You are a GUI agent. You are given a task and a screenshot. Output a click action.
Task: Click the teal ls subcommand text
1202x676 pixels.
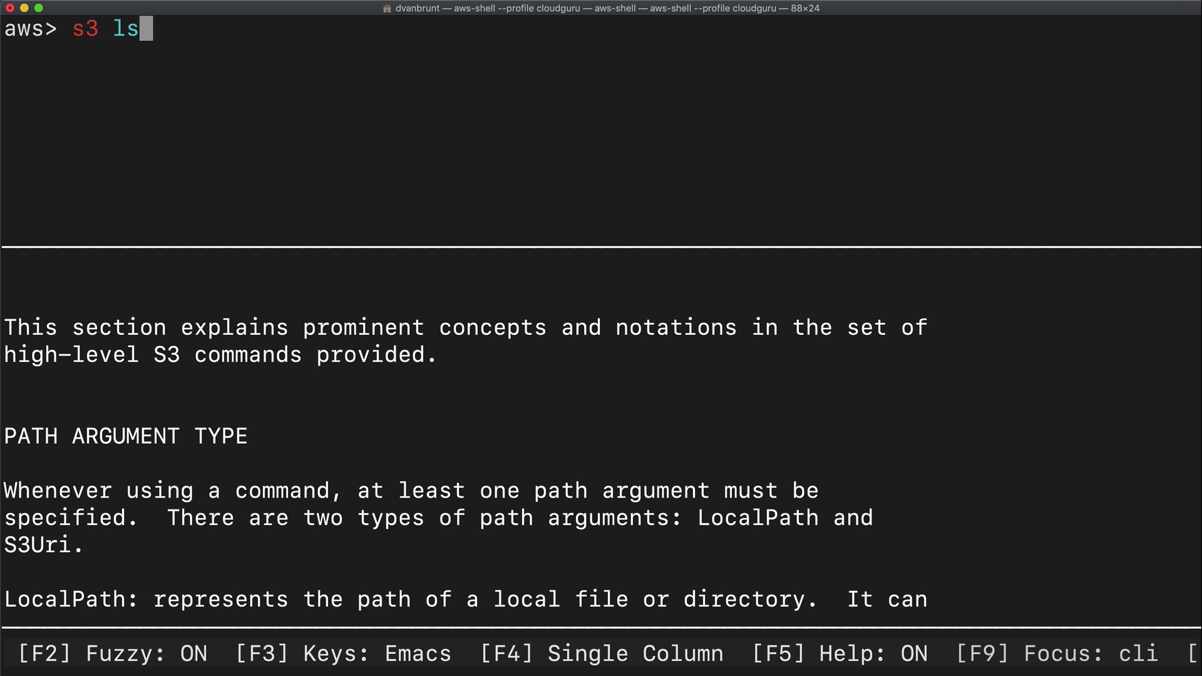(125, 29)
